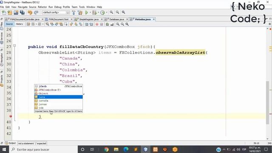Click the main toolbar zoom in magnifier

click(x=111, y=12)
